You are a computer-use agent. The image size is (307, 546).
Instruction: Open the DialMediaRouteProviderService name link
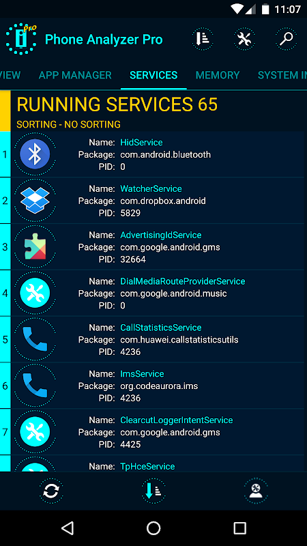[183, 281]
